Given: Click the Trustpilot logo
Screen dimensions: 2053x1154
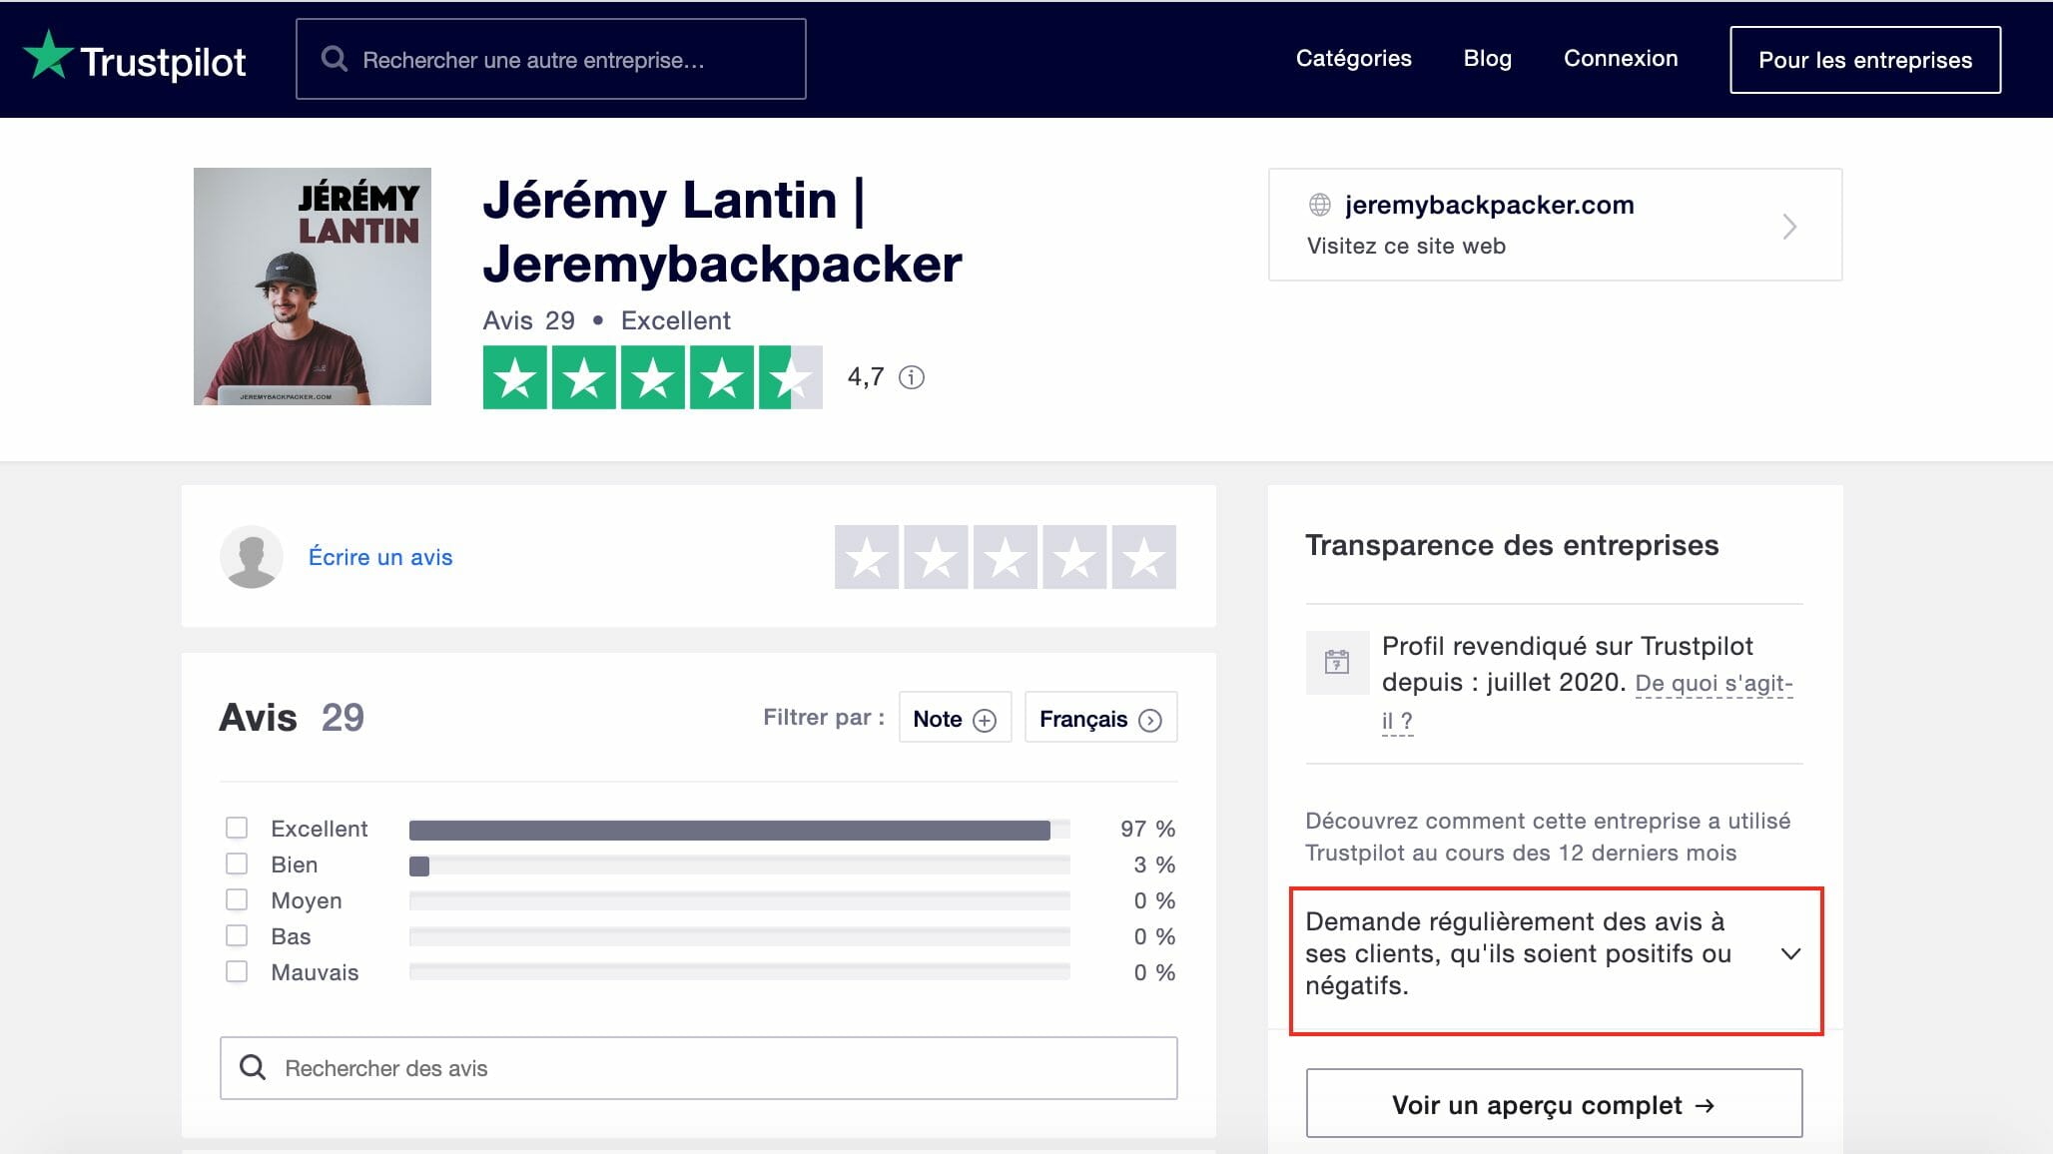Looking at the screenshot, I should [135, 57].
